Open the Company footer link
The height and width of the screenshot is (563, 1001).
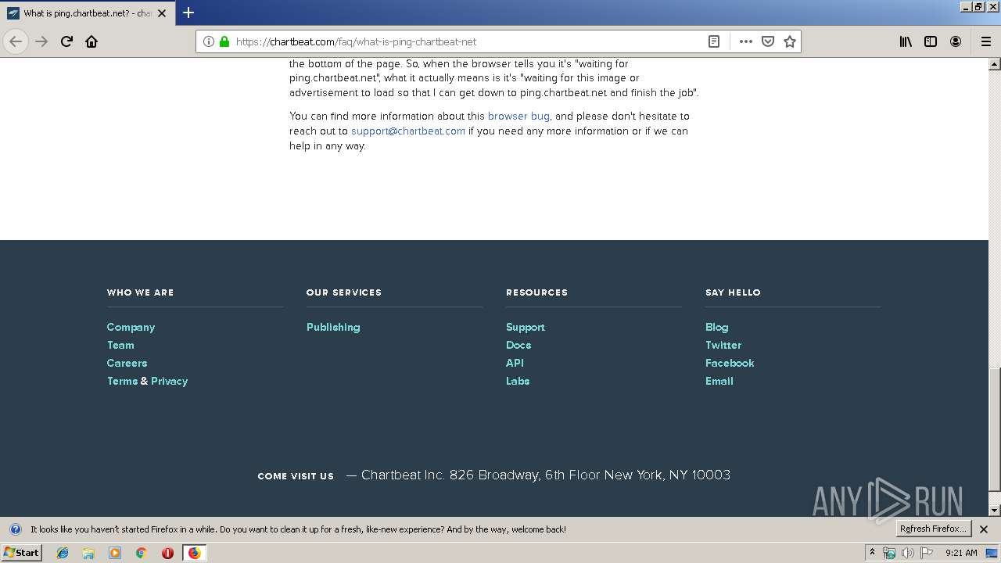[131, 327]
